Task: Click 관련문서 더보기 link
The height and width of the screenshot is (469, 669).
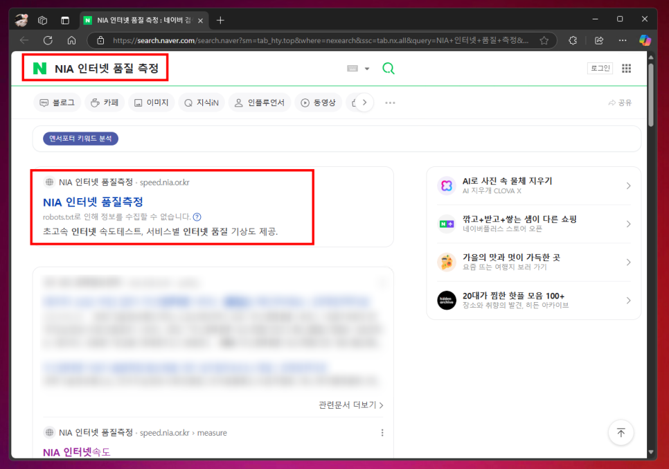Action: pos(350,405)
